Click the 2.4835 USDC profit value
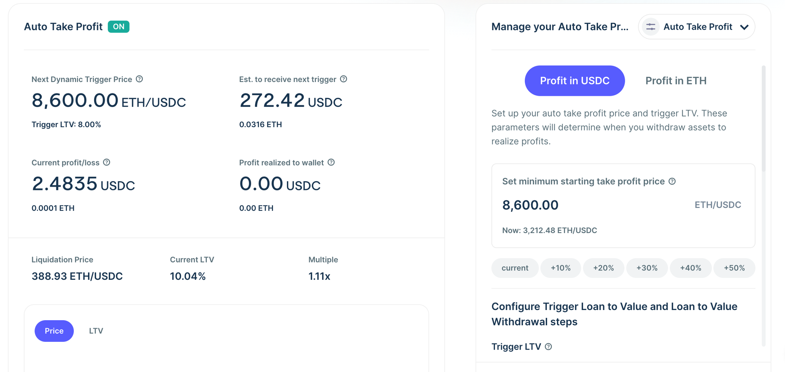Viewport: 785px width, 372px height. tap(83, 184)
